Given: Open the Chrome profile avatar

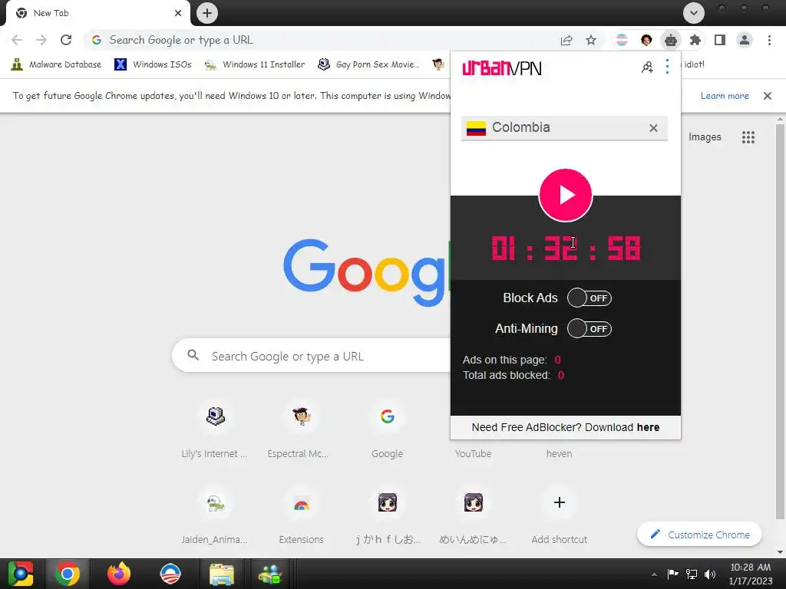Looking at the screenshot, I should [745, 40].
